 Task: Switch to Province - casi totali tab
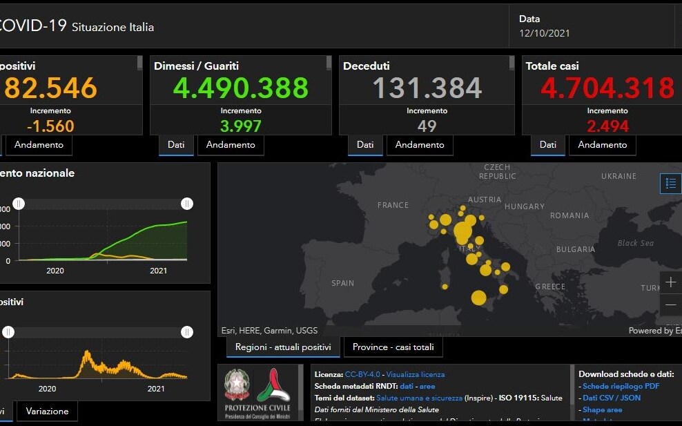393,347
